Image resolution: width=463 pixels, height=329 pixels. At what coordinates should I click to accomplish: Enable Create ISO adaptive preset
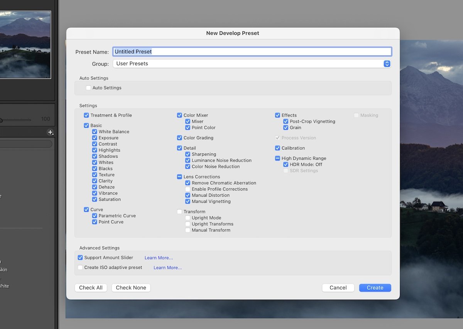coord(80,267)
